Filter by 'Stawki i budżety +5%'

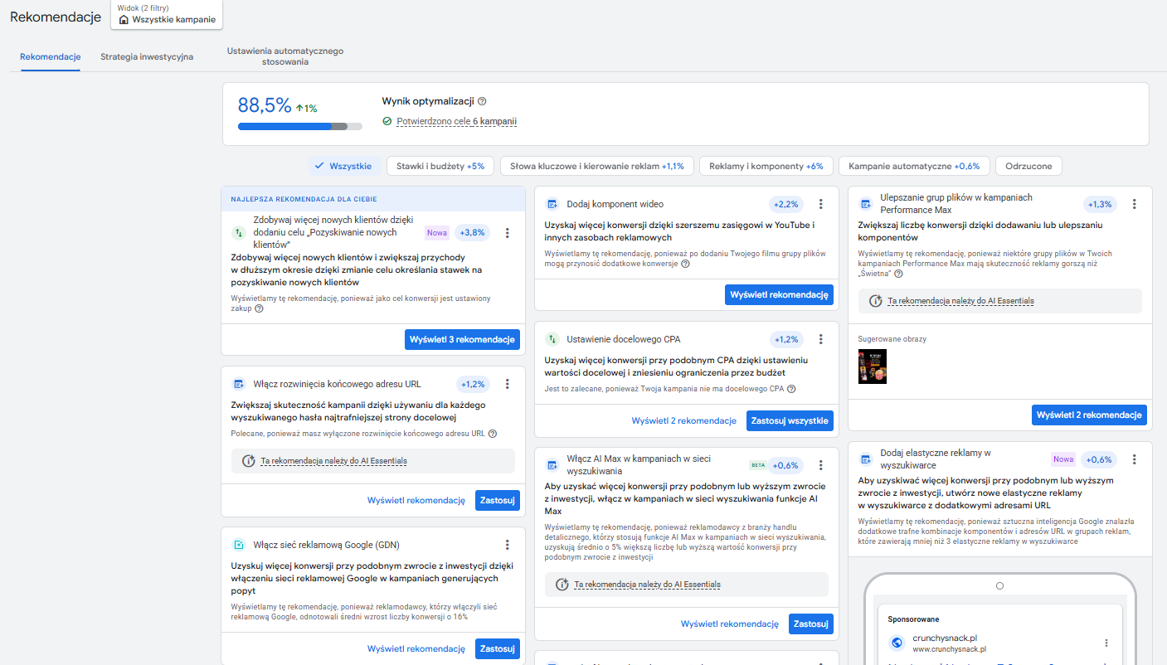(440, 166)
